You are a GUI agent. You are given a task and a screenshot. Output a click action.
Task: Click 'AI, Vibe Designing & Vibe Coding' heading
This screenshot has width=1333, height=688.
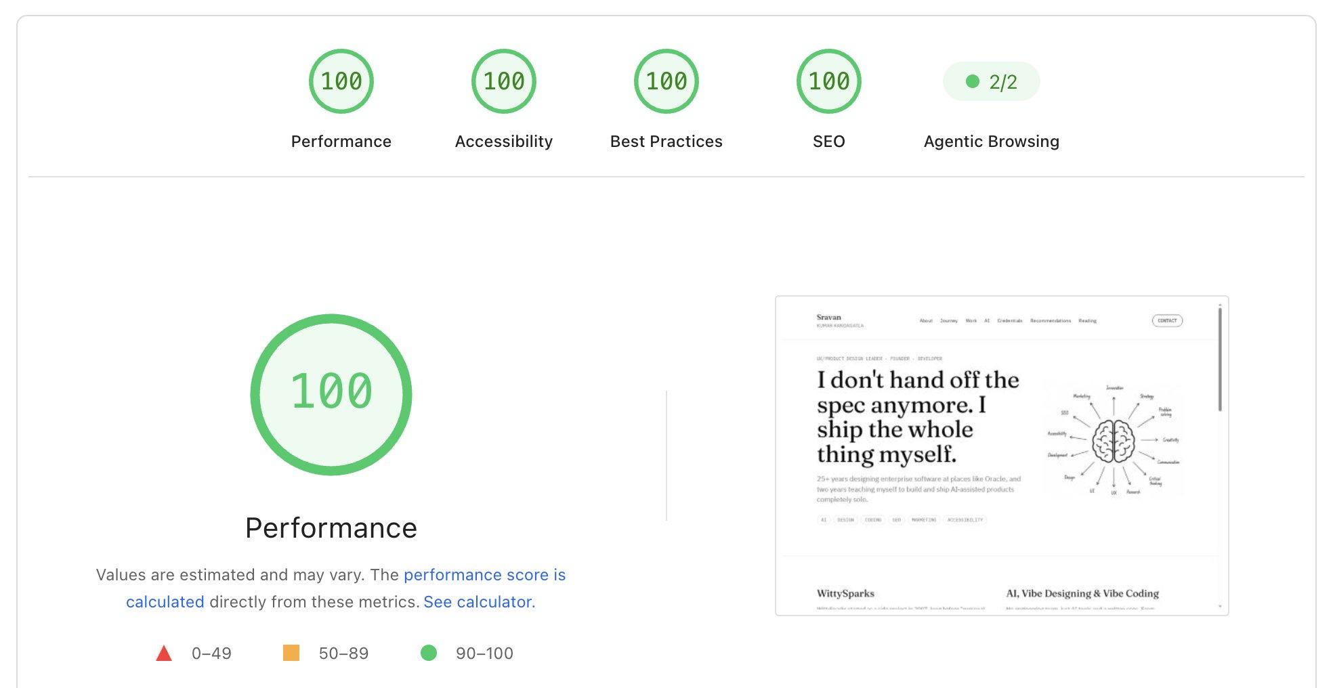(x=1082, y=593)
